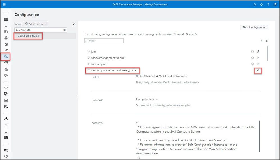The height and width of the screenshot is (160, 280).
Task: Open the Data table grid sidebar icon
Action: [6, 19]
